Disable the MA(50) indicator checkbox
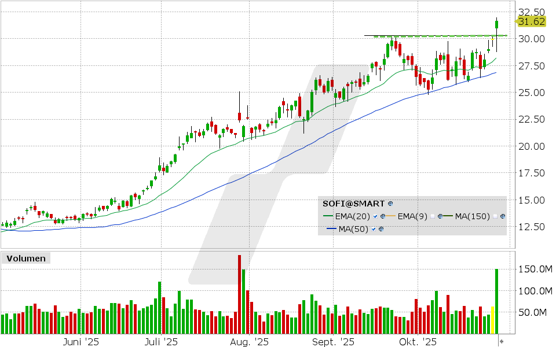 point(373,228)
